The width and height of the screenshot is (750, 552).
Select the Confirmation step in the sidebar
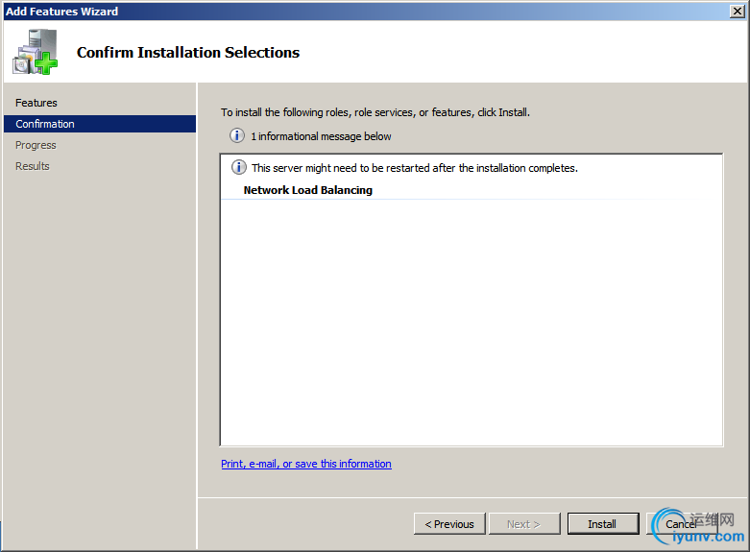click(x=45, y=124)
